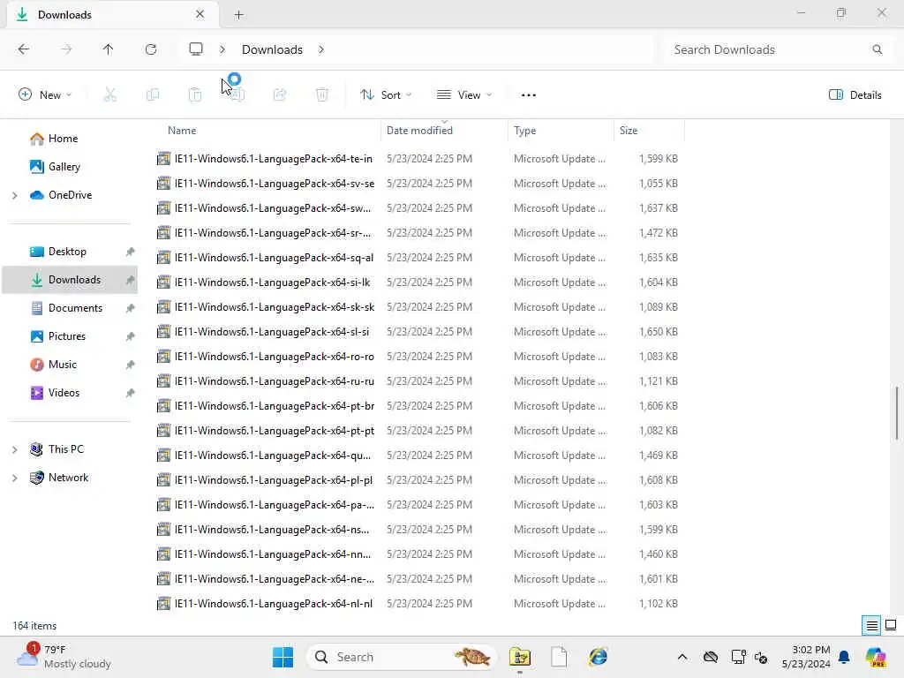Select the file LanguagePack-x64-te-in
The image size is (904, 678).
(418, 159)
